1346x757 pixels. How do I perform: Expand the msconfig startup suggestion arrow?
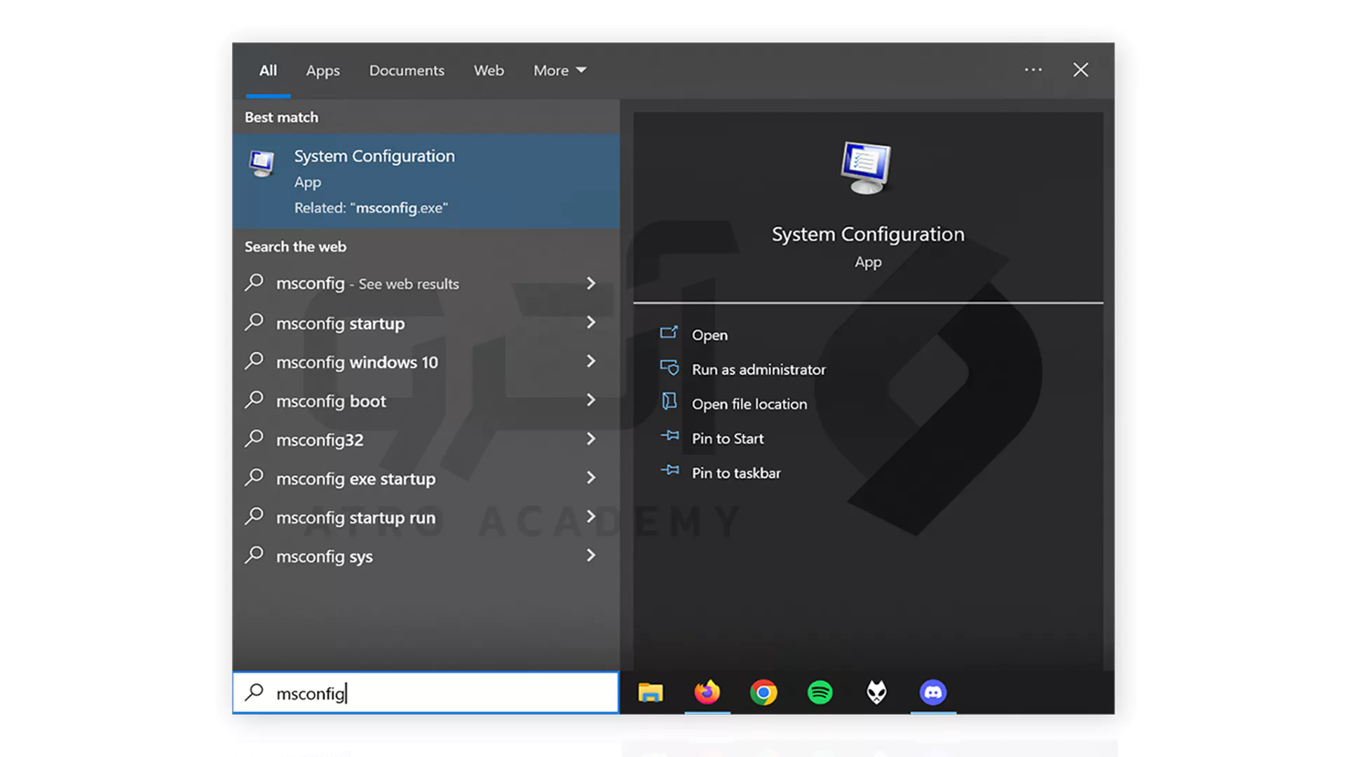pos(591,323)
